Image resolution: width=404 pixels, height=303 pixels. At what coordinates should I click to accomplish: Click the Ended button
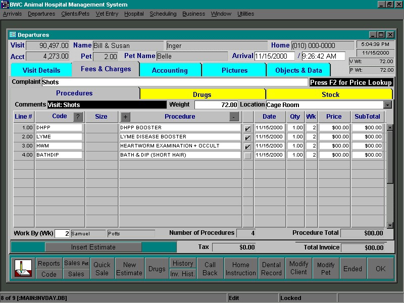[x=352, y=269]
